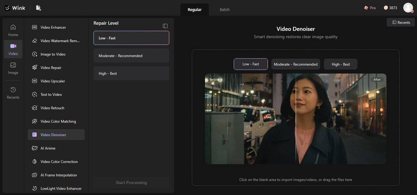Open the user avatar profile
This screenshot has width=417, height=195.
click(408, 8)
